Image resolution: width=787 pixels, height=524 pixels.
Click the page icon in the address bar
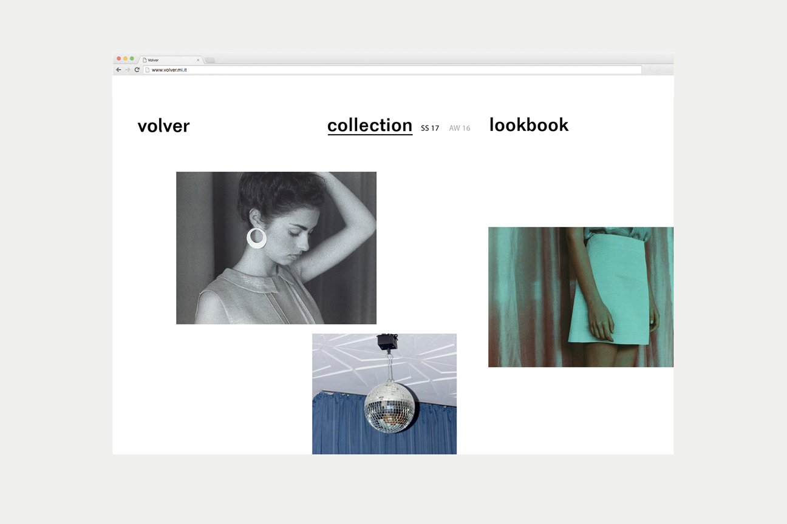148,70
